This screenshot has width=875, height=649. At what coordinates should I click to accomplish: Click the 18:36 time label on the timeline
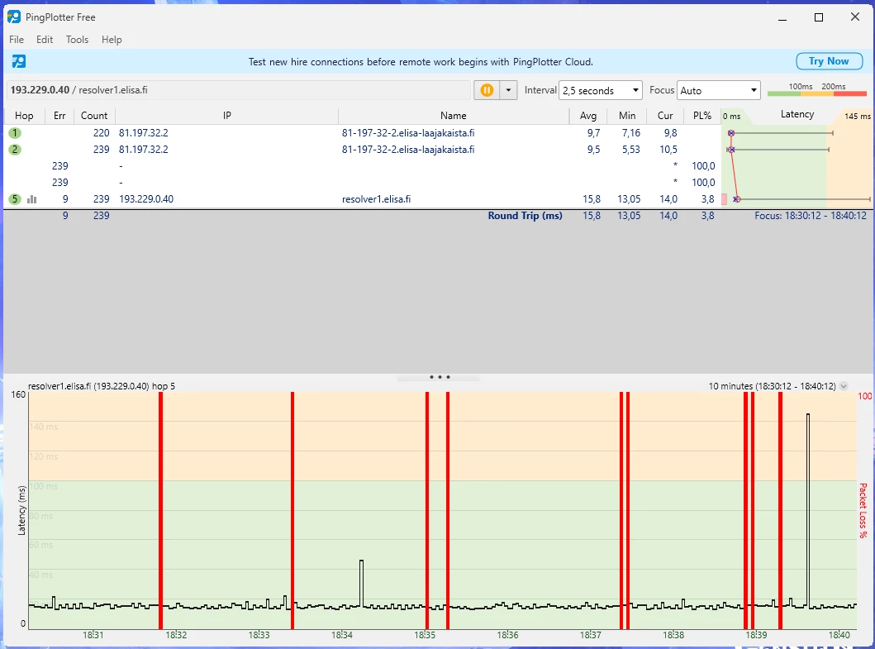507,635
